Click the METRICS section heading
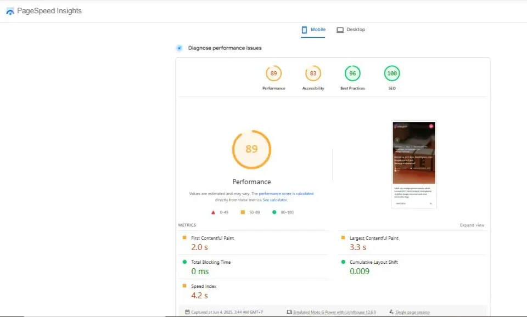Screen dimensions: 527x317 coord(187,225)
